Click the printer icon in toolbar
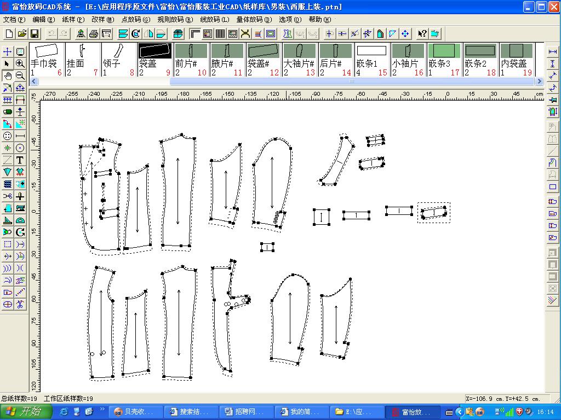Viewport: 561px width, 420px height. [x=93, y=33]
